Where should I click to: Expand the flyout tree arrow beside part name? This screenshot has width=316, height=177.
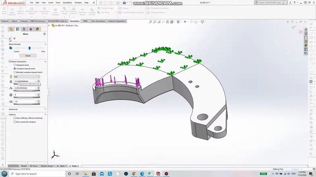coord(49,26)
